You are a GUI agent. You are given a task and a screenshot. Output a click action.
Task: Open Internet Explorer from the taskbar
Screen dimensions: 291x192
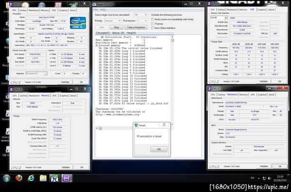[31, 178]
